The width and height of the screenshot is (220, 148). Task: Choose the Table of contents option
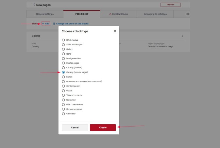click(x=63, y=95)
